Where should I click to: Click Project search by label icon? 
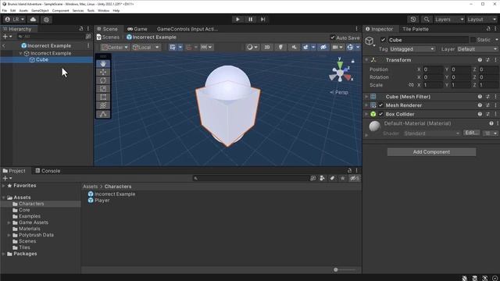pos(332,179)
